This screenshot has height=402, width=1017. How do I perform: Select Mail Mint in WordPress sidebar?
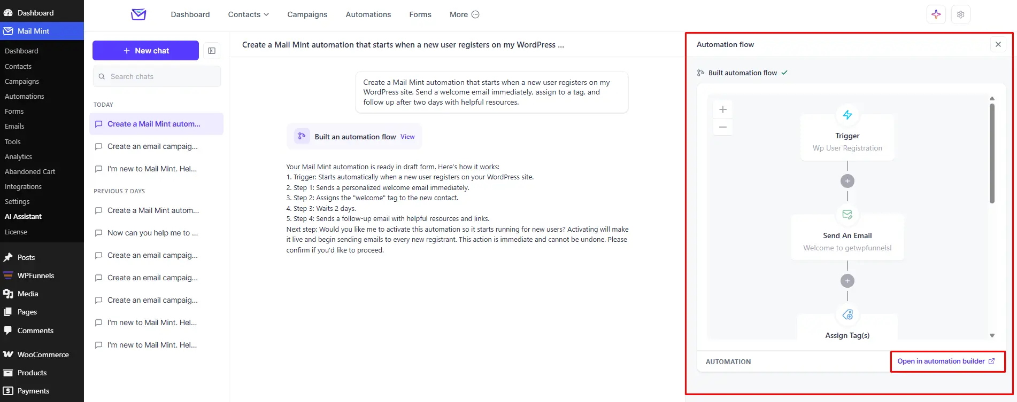tap(42, 31)
